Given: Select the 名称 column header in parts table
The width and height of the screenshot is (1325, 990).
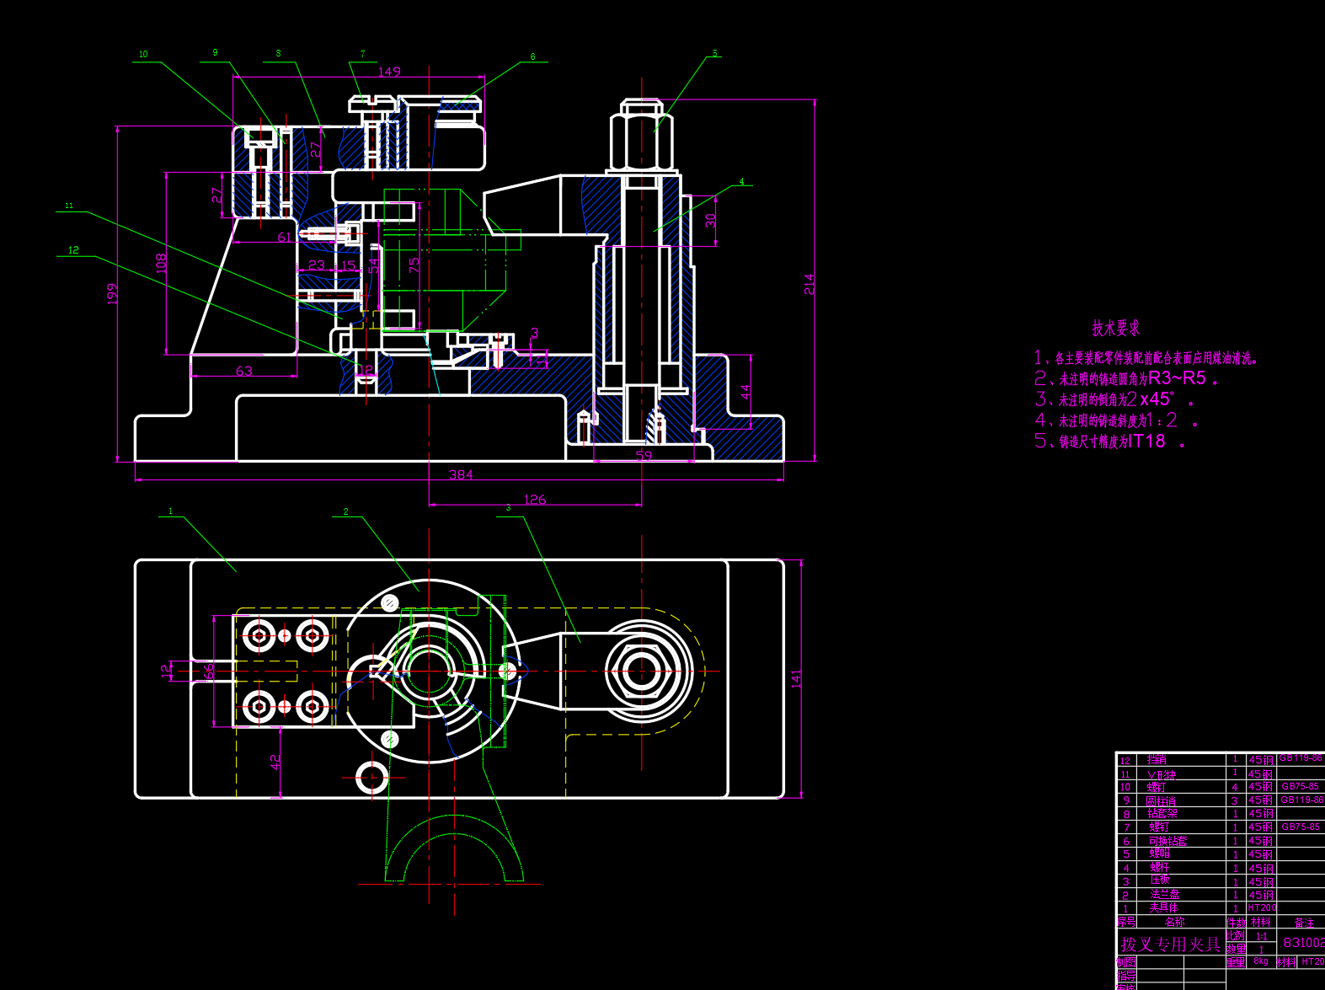Looking at the screenshot, I should tap(1173, 923).
